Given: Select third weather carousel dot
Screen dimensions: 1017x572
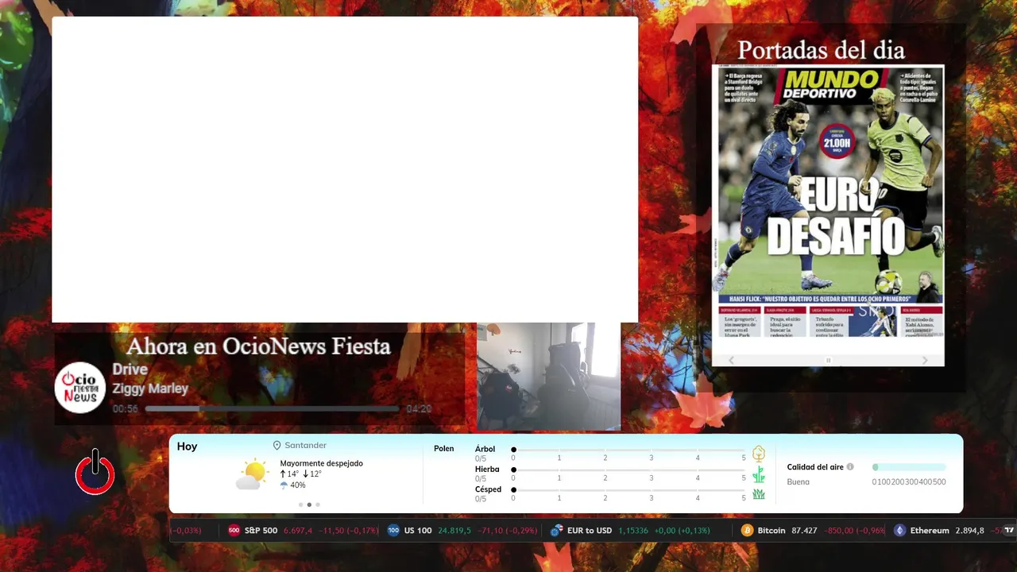Looking at the screenshot, I should pyautogui.click(x=318, y=504).
